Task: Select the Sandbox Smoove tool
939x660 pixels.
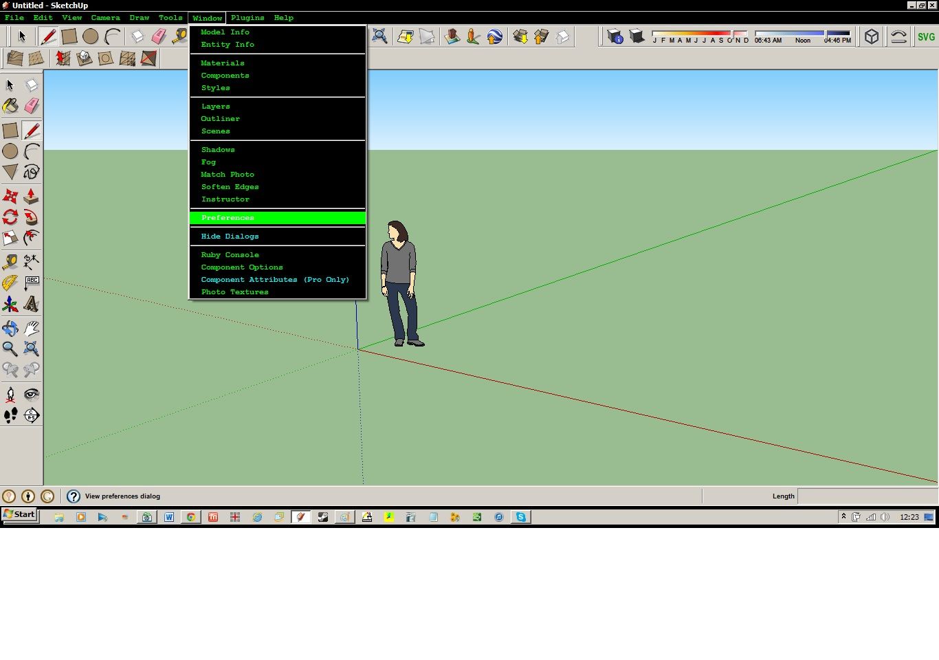Action: pyautogui.click(x=63, y=58)
